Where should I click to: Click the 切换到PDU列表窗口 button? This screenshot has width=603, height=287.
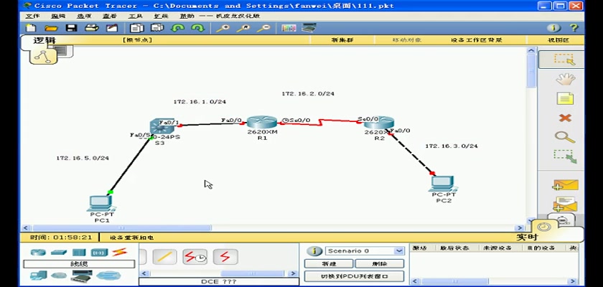pos(353,276)
